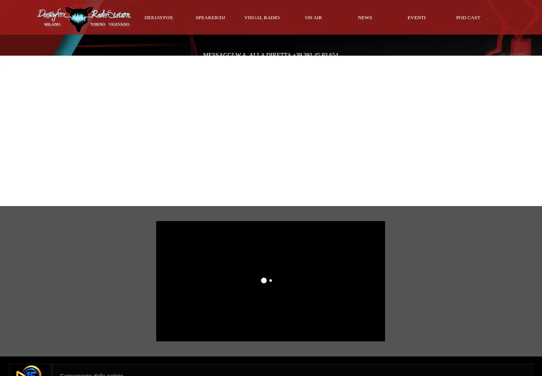Open the DEEJAYFOX menu item

click(x=159, y=18)
